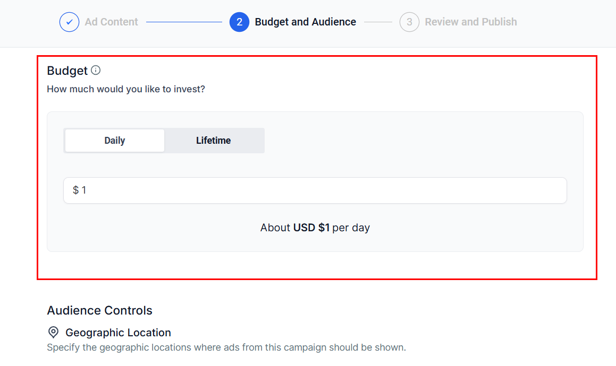This screenshot has width=616, height=366.
Task: Click the line between steps 2 and 3
Action: click(378, 22)
